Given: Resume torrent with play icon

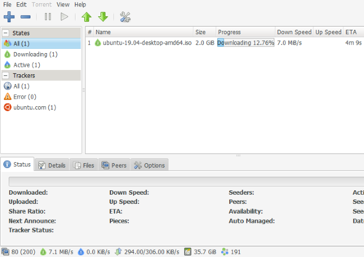Looking at the screenshot, I should [64, 17].
